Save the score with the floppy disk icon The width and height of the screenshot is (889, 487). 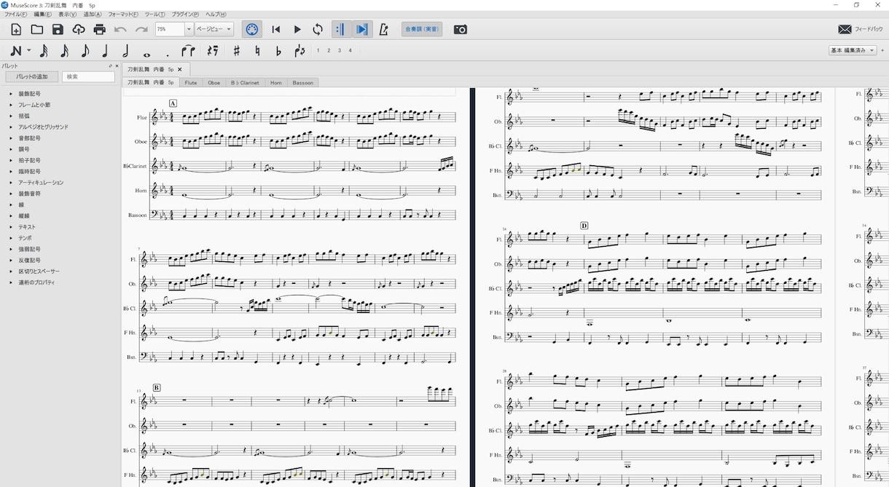[x=58, y=30]
